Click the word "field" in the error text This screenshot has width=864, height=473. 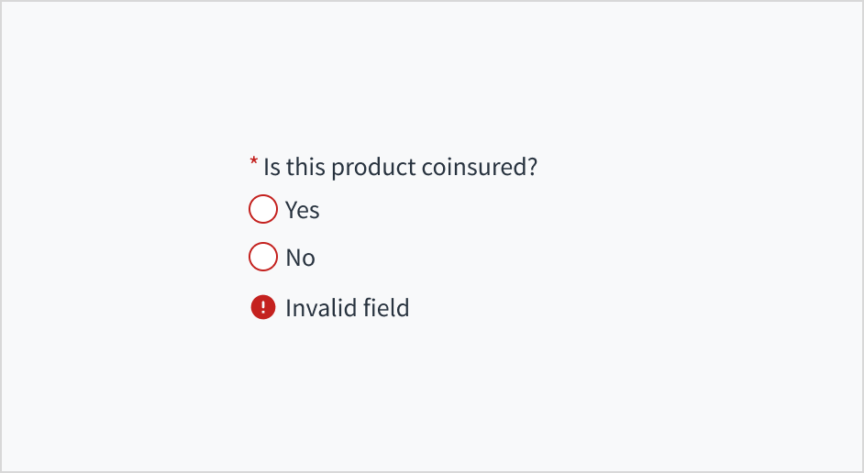click(386, 308)
